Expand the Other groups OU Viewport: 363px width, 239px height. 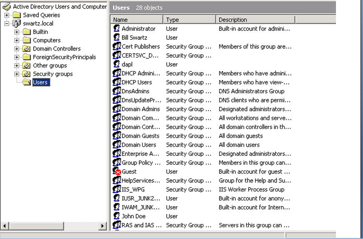17,66
